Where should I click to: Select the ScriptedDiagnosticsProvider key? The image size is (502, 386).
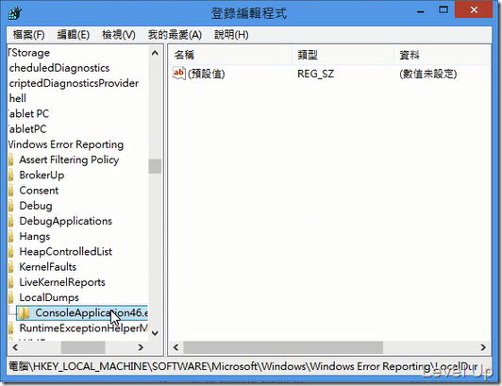[x=74, y=83]
